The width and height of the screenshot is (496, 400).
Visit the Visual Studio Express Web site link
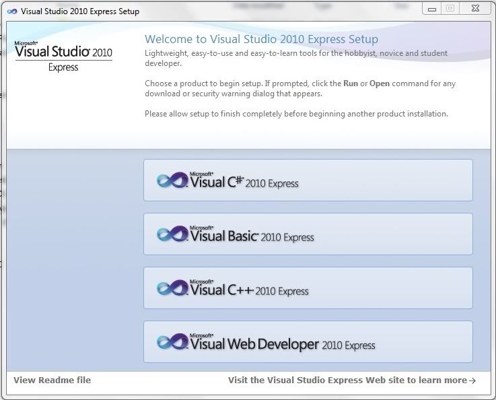[x=347, y=380]
